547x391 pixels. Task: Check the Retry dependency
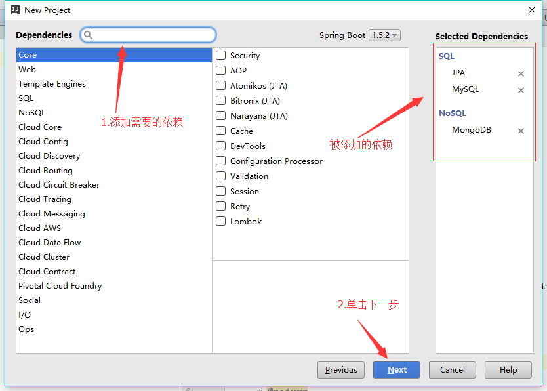pyautogui.click(x=220, y=206)
